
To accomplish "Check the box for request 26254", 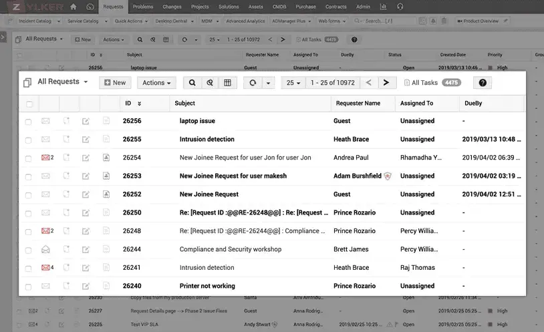I will (x=29, y=158).
